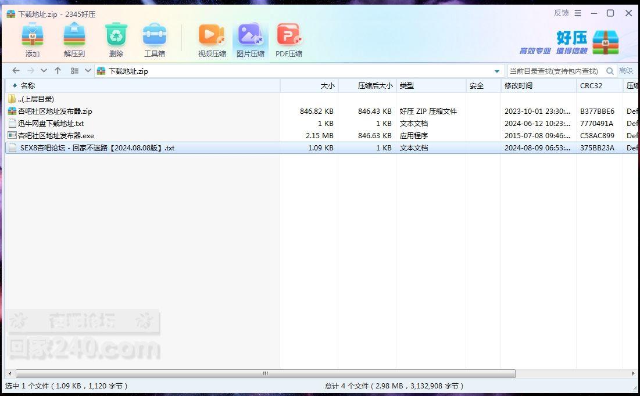Click the search magnifier icon
Screen dimensions: 640x396
click(610, 71)
